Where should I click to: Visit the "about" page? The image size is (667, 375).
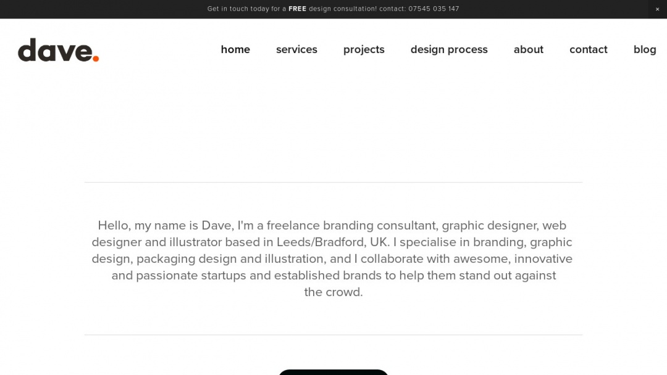[528, 49]
